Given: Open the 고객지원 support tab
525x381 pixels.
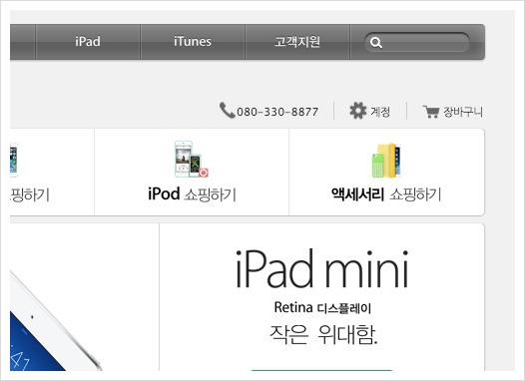Looking at the screenshot, I should pos(297,42).
